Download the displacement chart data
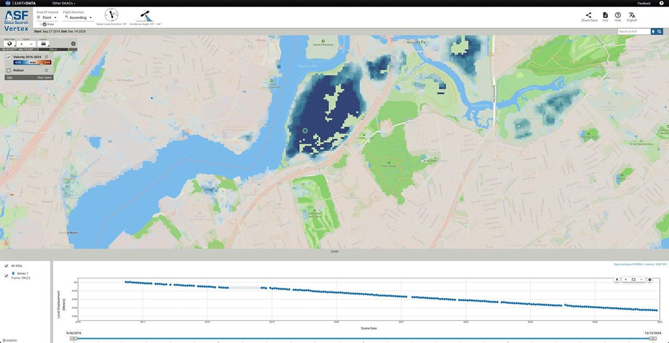Image resolution: width=669 pixels, height=343 pixels. 617,279
